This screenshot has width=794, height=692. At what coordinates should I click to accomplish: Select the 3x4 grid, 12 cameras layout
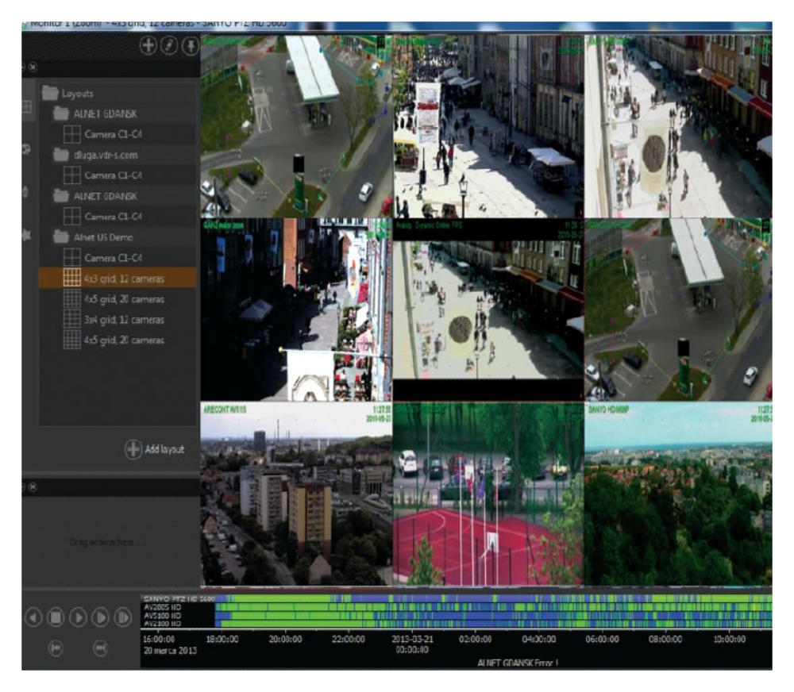124,320
